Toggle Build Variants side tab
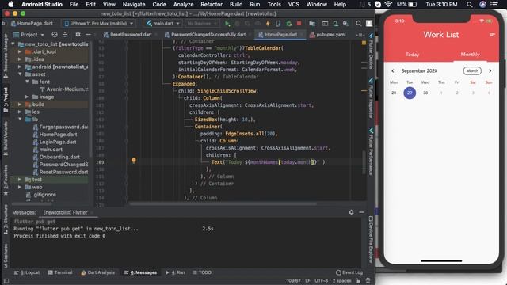Screen dimensions: 507x285 point(6,139)
